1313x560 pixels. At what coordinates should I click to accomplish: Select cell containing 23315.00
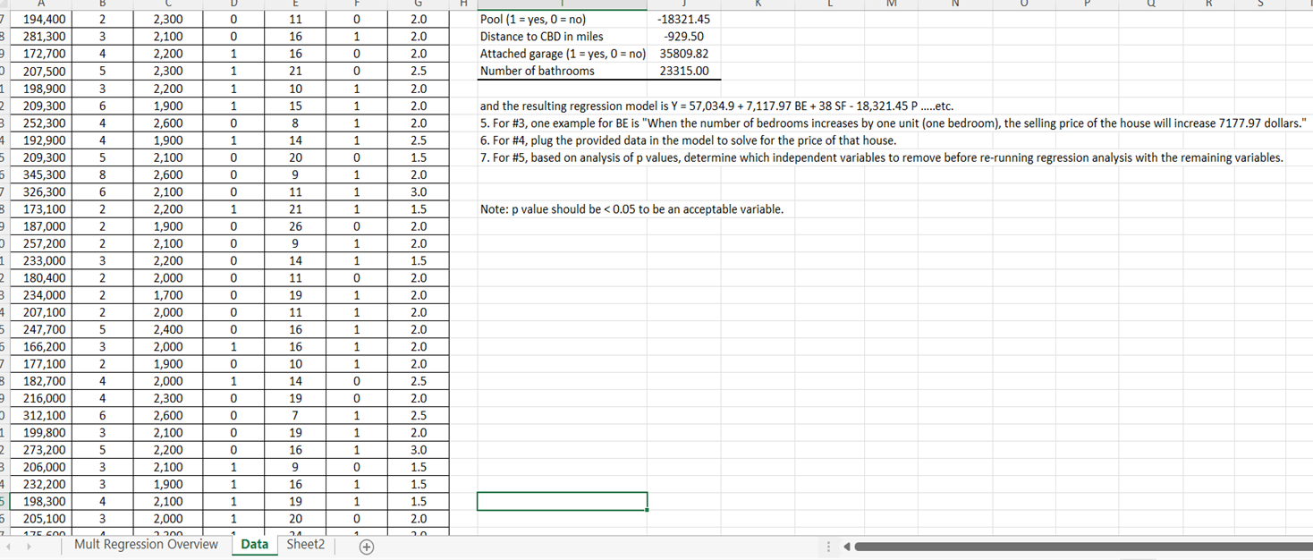tap(684, 71)
